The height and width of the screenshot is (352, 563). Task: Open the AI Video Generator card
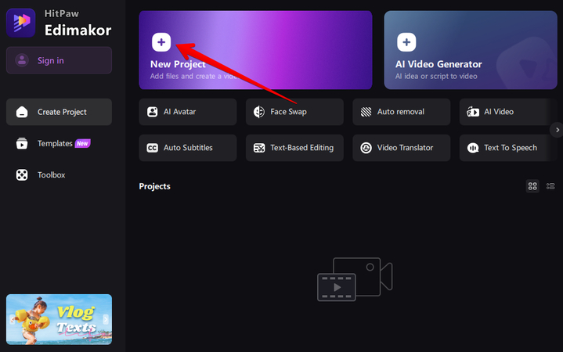pyautogui.click(x=471, y=50)
